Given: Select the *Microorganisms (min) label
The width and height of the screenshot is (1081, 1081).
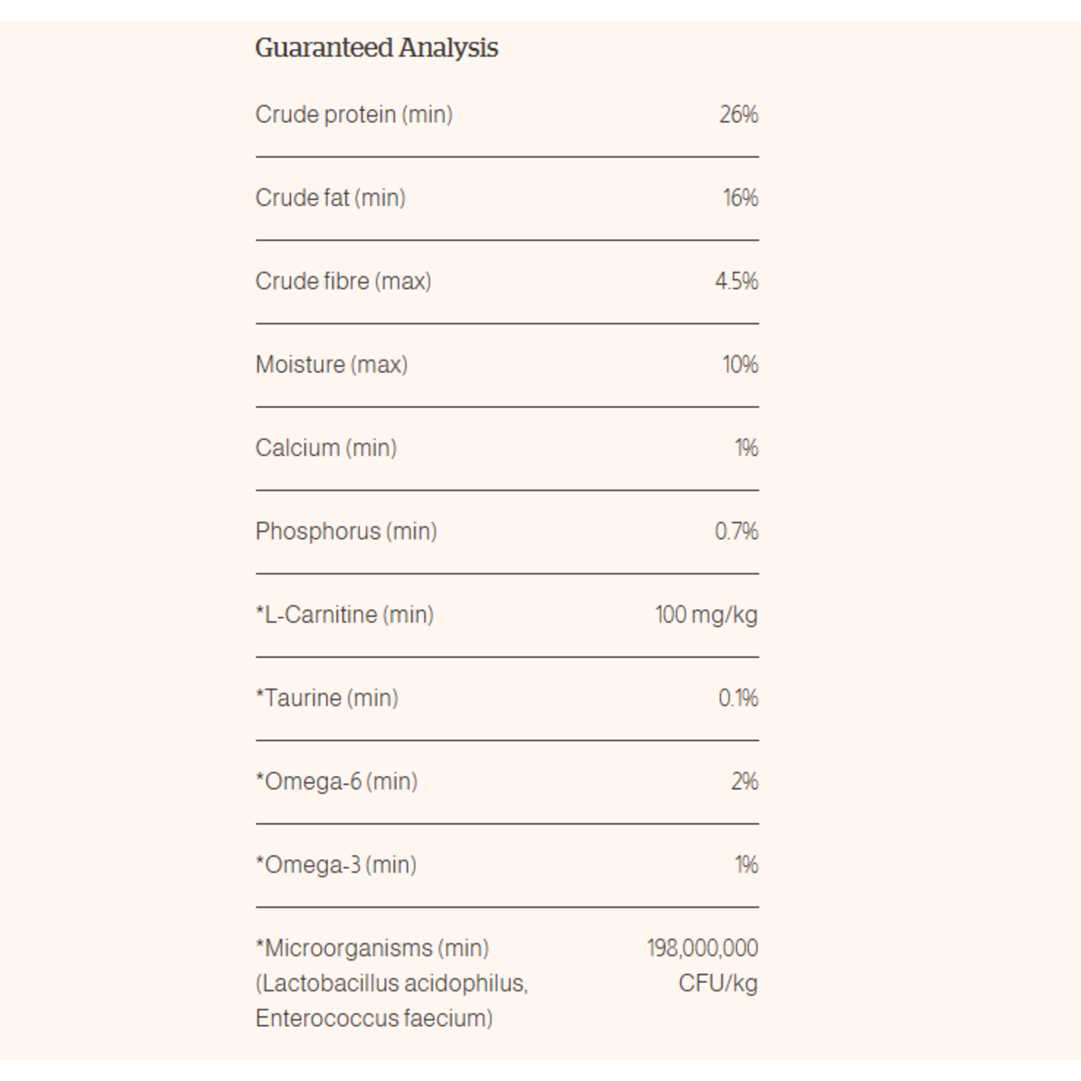Looking at the screenshot, I should [x=372, y=948].
